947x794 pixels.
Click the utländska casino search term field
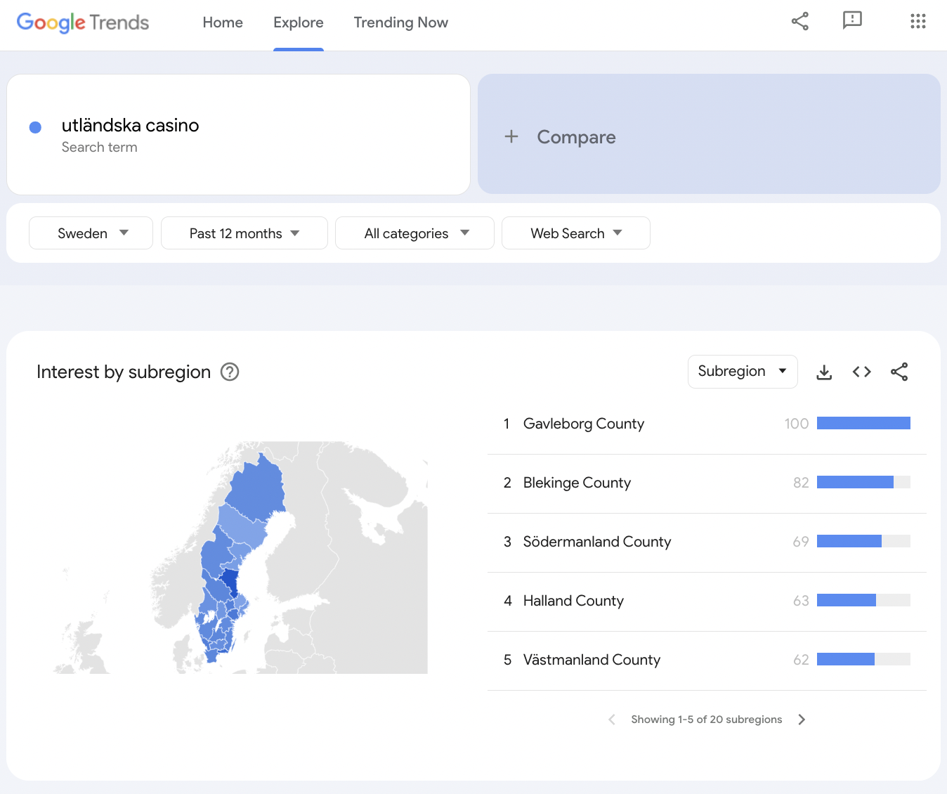click(x=131, y=126)
